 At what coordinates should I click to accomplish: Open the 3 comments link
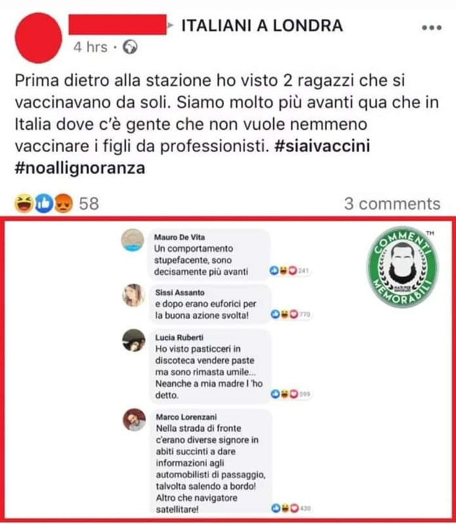[x=392, y=204]
